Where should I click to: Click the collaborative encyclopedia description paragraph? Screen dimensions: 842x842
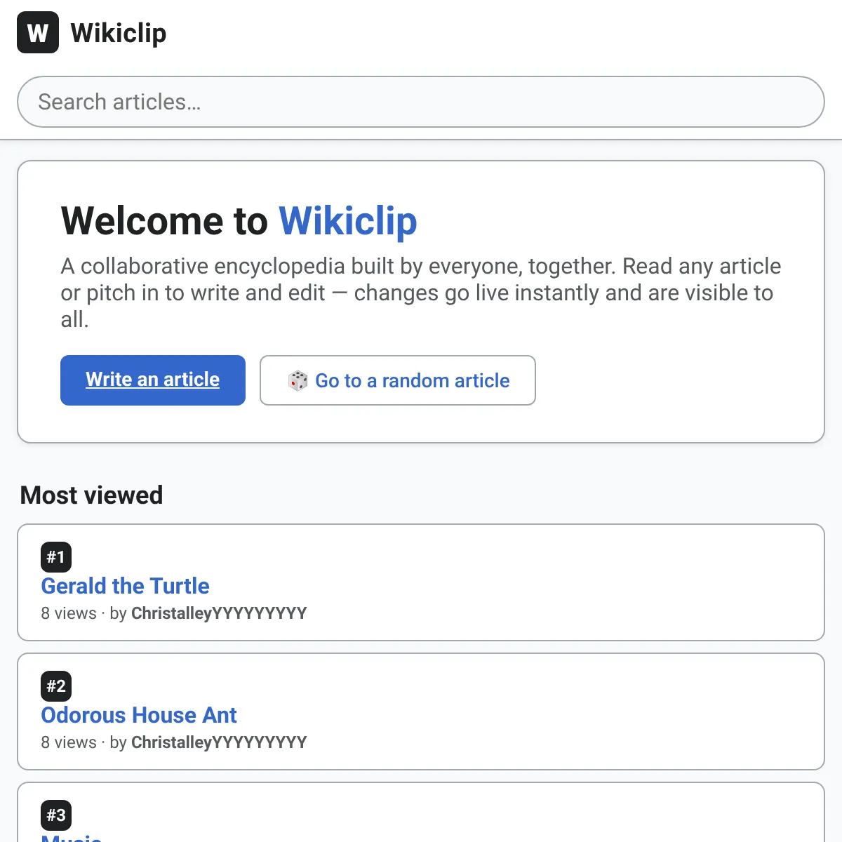(421, 293)
